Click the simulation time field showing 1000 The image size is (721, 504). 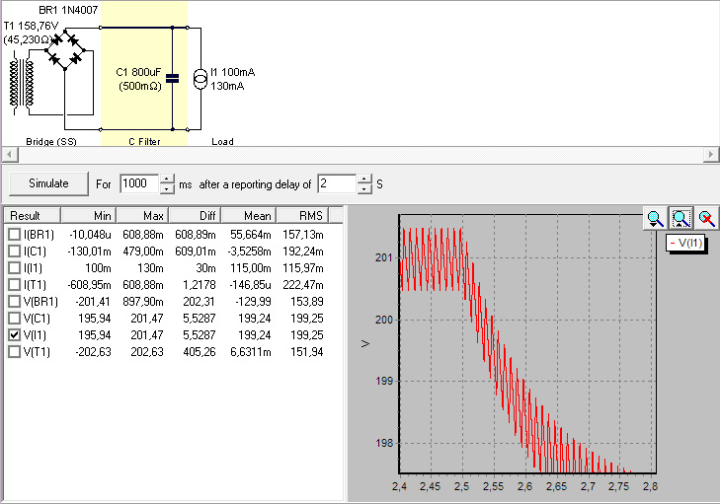[x=137, y=183]
